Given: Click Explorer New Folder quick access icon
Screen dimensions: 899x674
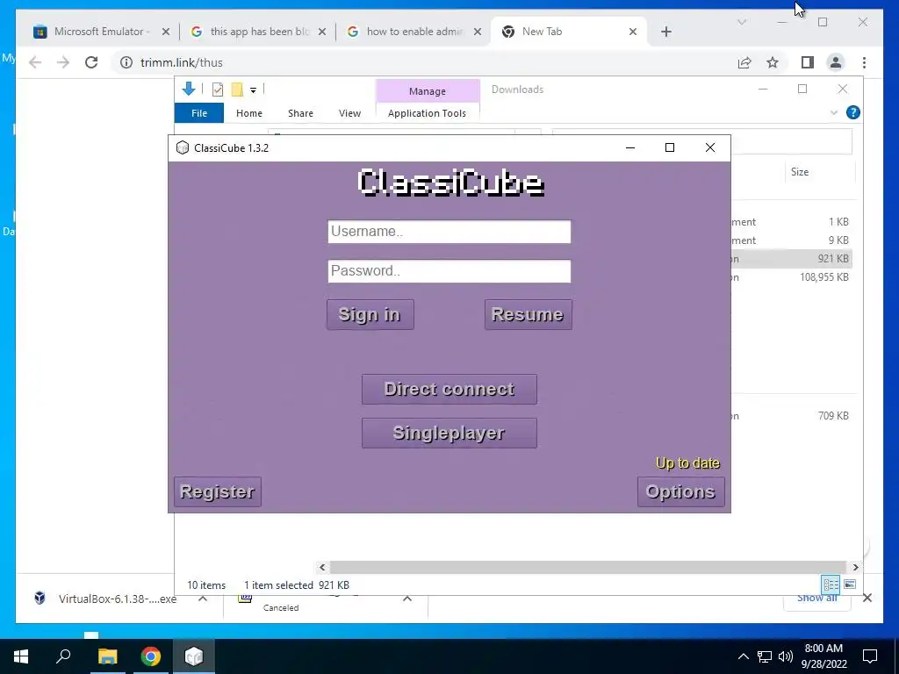Looking at the screenshot, I should coord(237,90).
